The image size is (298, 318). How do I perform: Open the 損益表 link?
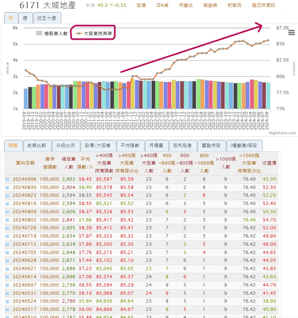[x=210, y=5]
